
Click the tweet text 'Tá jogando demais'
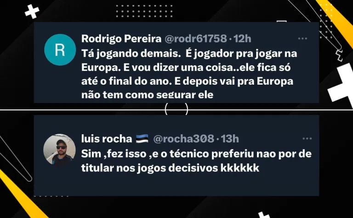pyautogui.click(x=129, y=54)
